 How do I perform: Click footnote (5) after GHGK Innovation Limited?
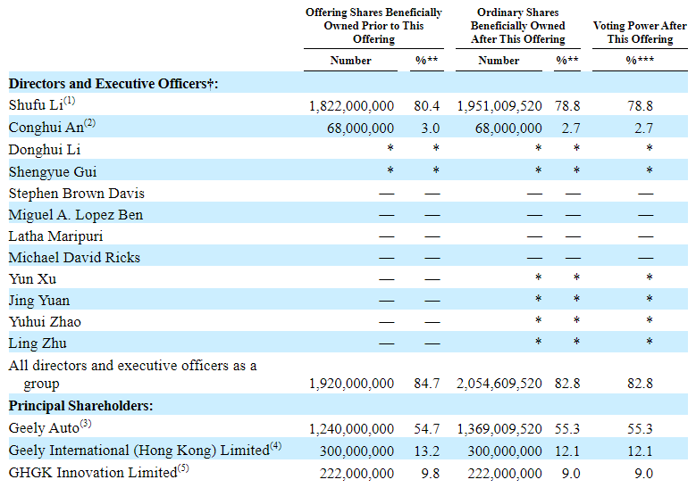point(183,467)
